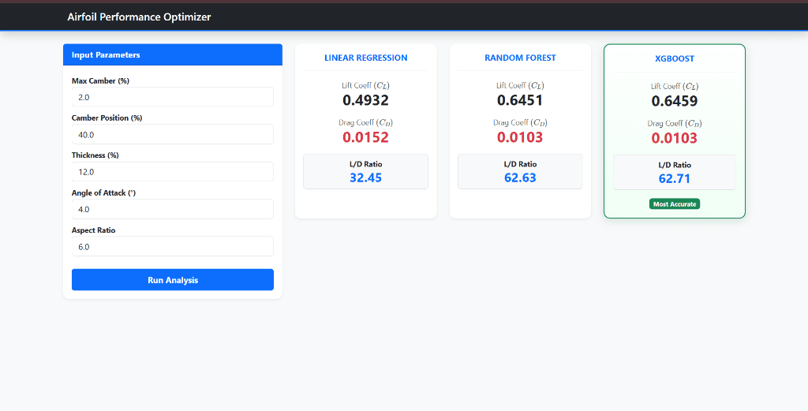
Task: Click Lift Coeff label in Linear Regression card
Action: click(x=366, y=85)
